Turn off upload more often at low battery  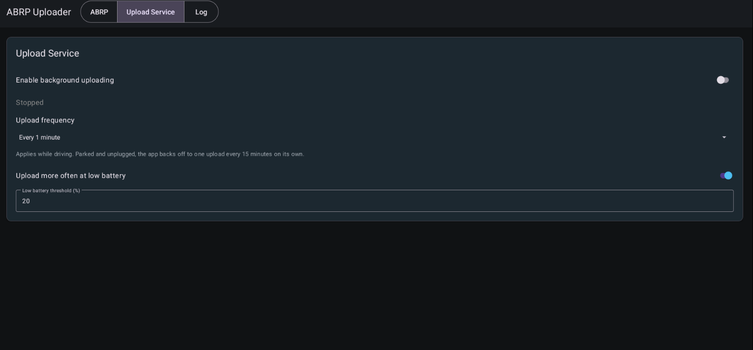[726, 175]
